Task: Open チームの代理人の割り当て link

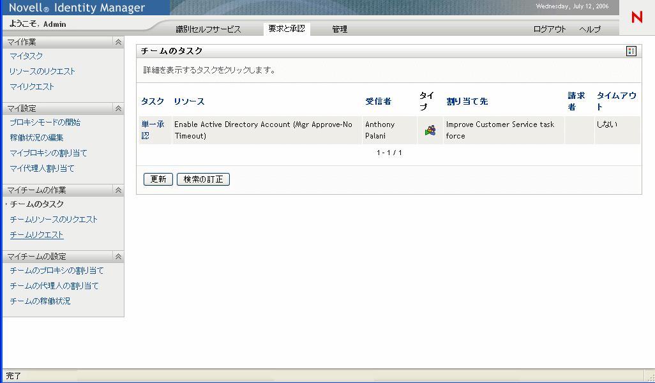Action: 54,286
